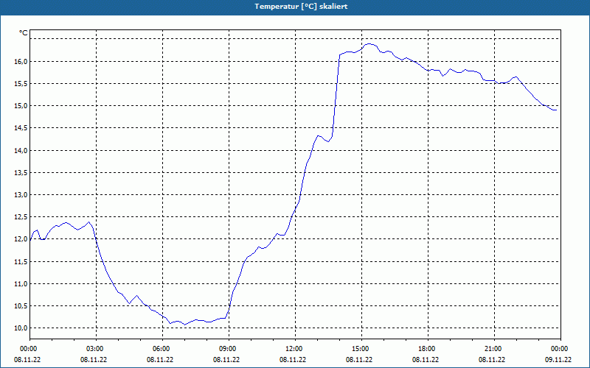Pick the "08.11.22" date under 12:00
590x368 pixels.
pos(292,360)
